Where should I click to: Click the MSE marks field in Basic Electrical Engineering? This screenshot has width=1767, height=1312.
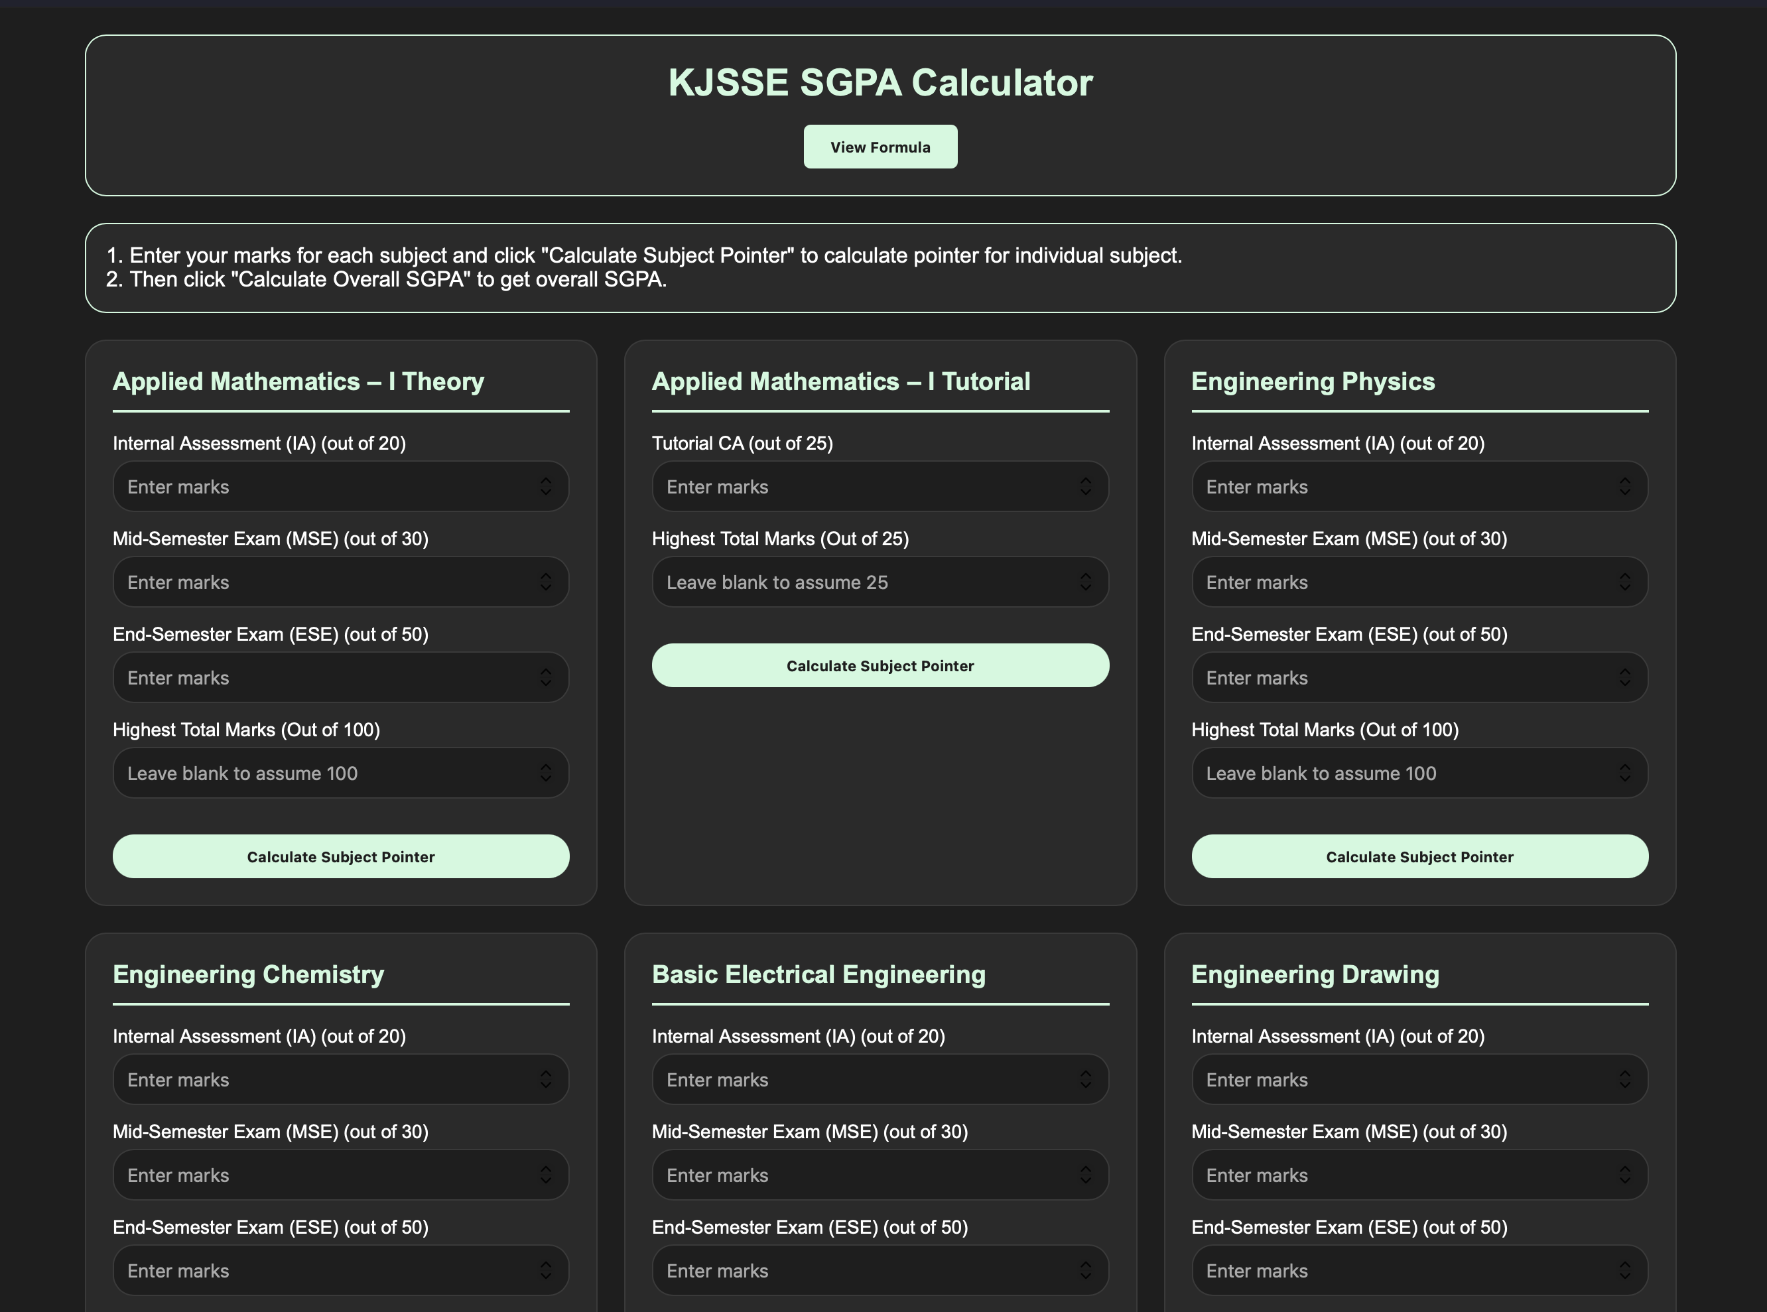[858, 1175]
